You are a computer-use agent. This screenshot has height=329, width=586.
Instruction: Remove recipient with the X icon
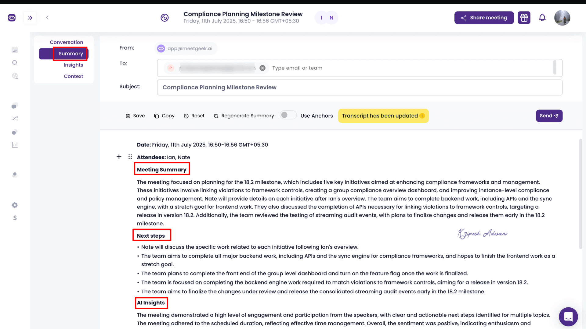pos(262,68)
